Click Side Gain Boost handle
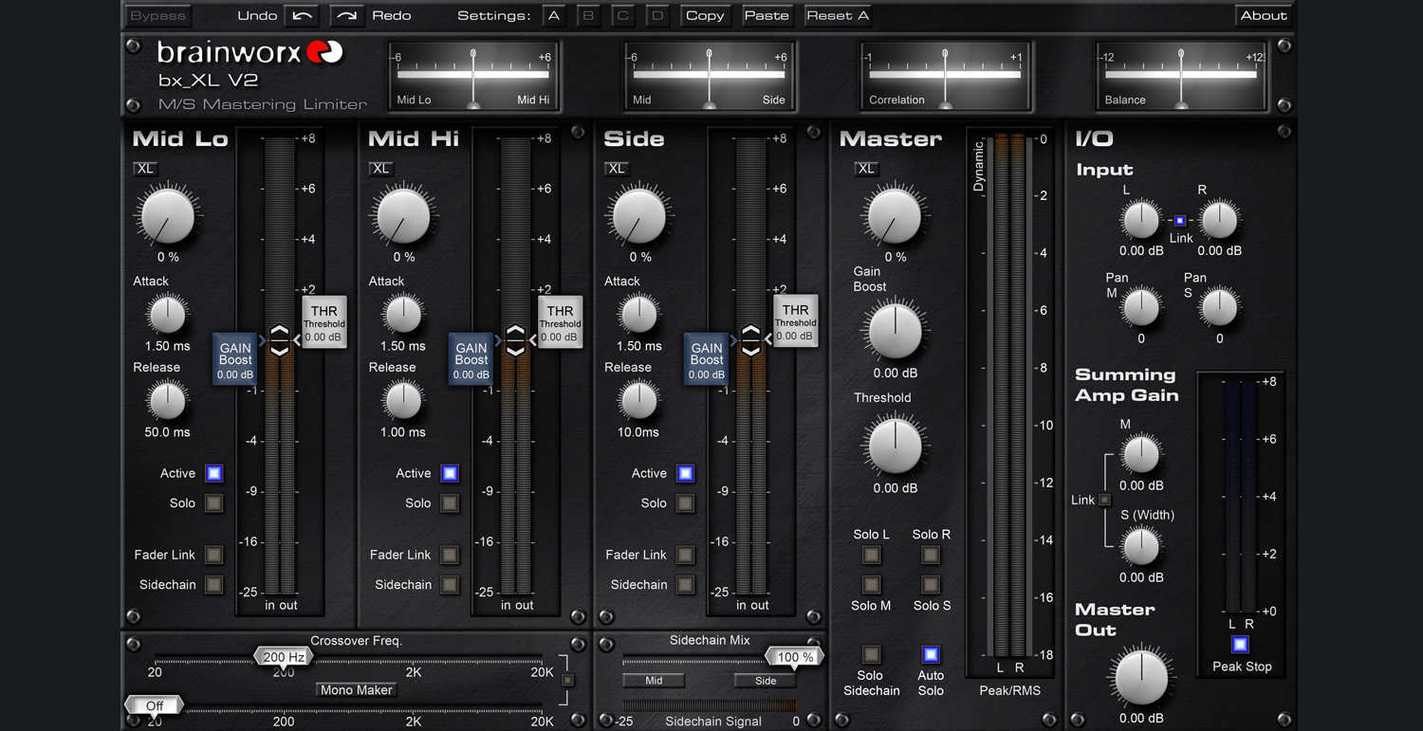Image resolution: width=1423 pixels, height=731 pixels. click(x=706, y=358)
